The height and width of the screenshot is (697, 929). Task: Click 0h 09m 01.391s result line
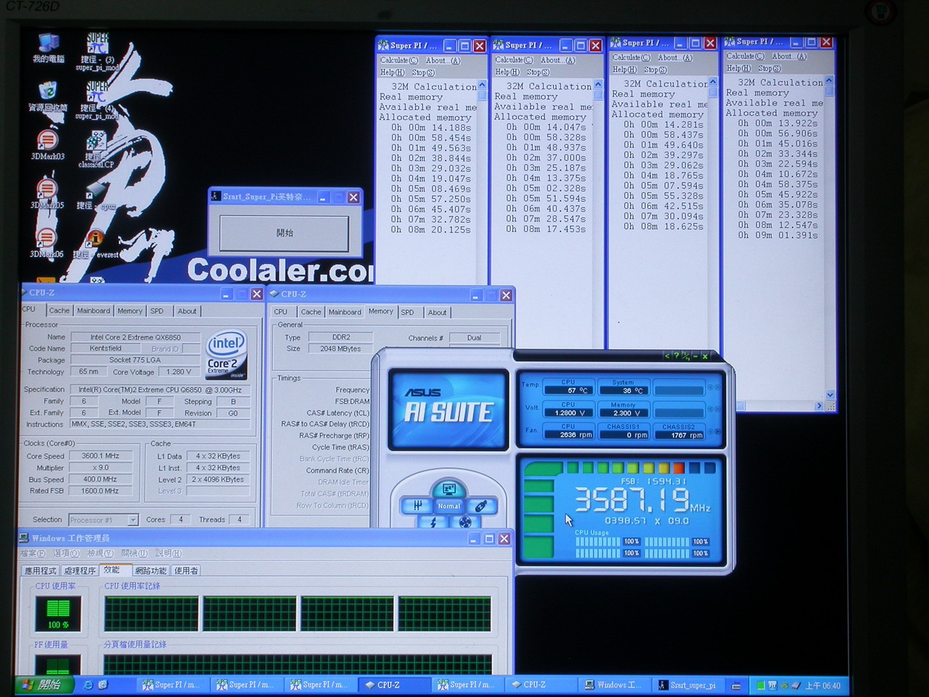pyautogui.click(x=777, y=235)
